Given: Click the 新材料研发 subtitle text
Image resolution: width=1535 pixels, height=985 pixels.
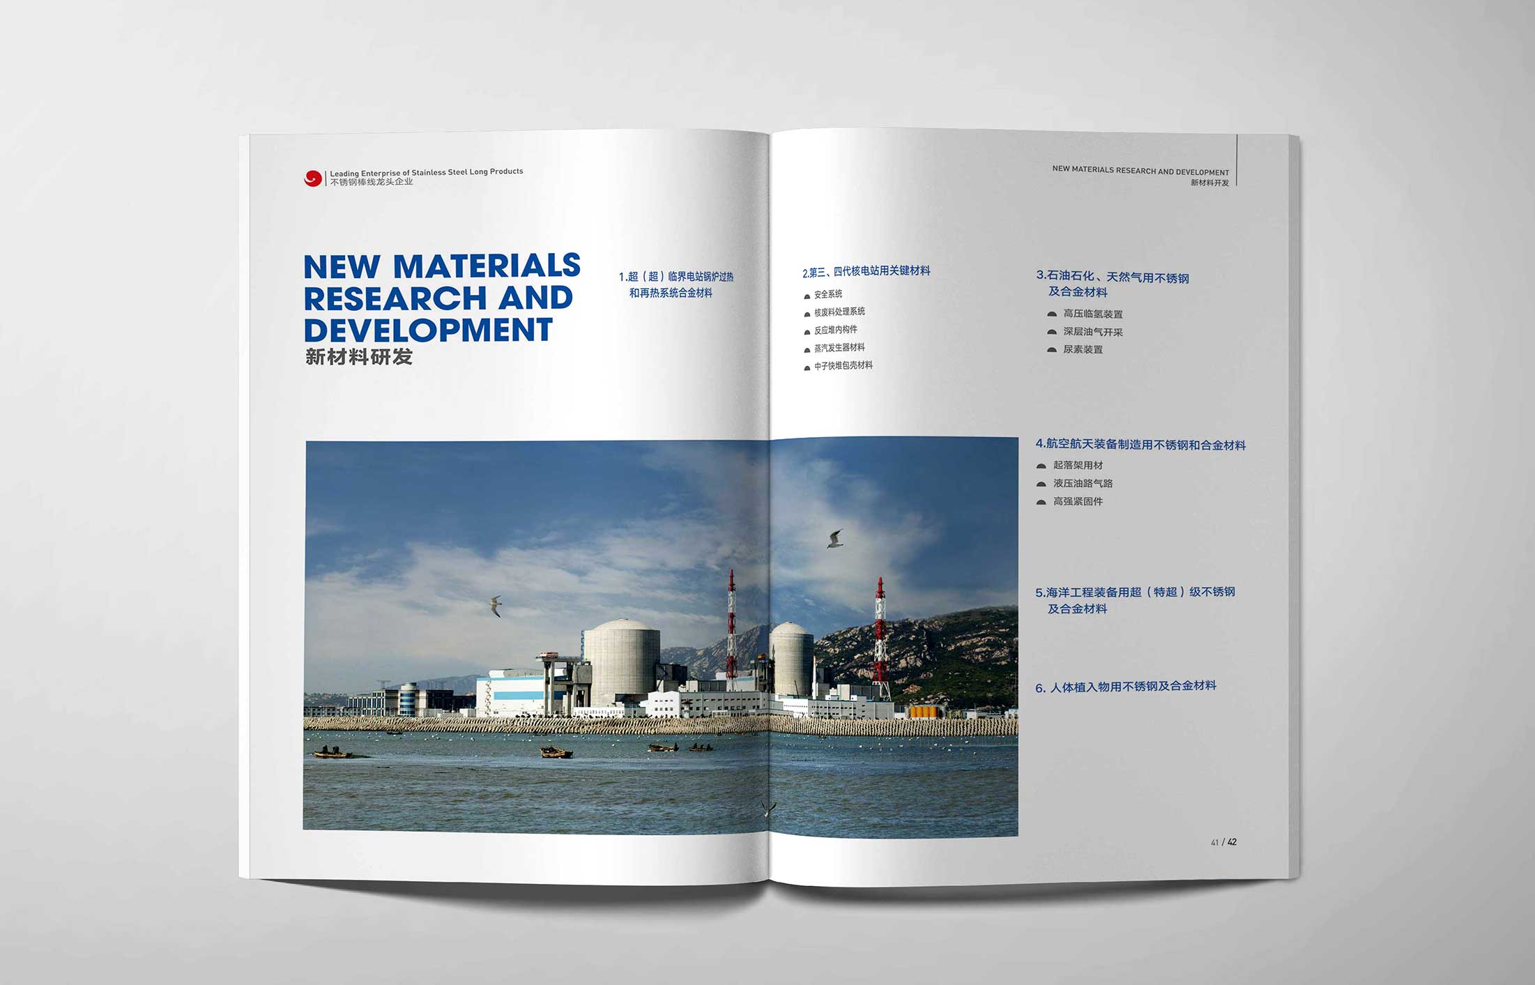Looking at the screenshot, I should pyautogui.click(x=359, y=357).
